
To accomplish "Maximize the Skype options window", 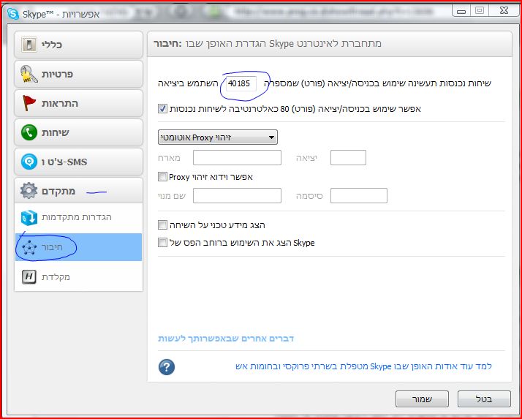I will pyautogui.click(x=480, y=11).
